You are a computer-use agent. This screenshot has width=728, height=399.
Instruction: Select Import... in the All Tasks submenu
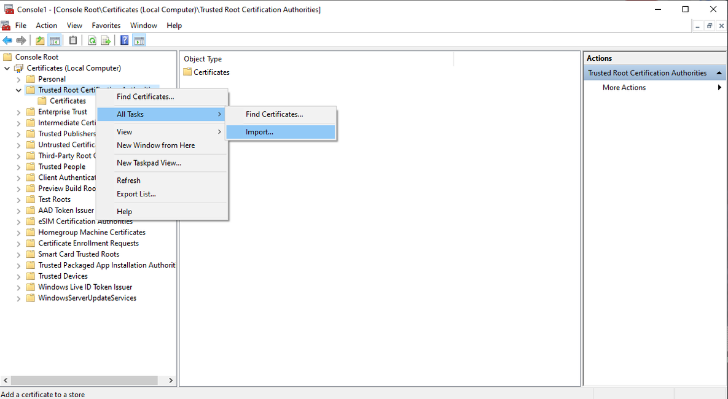click(x=259, y=132)
